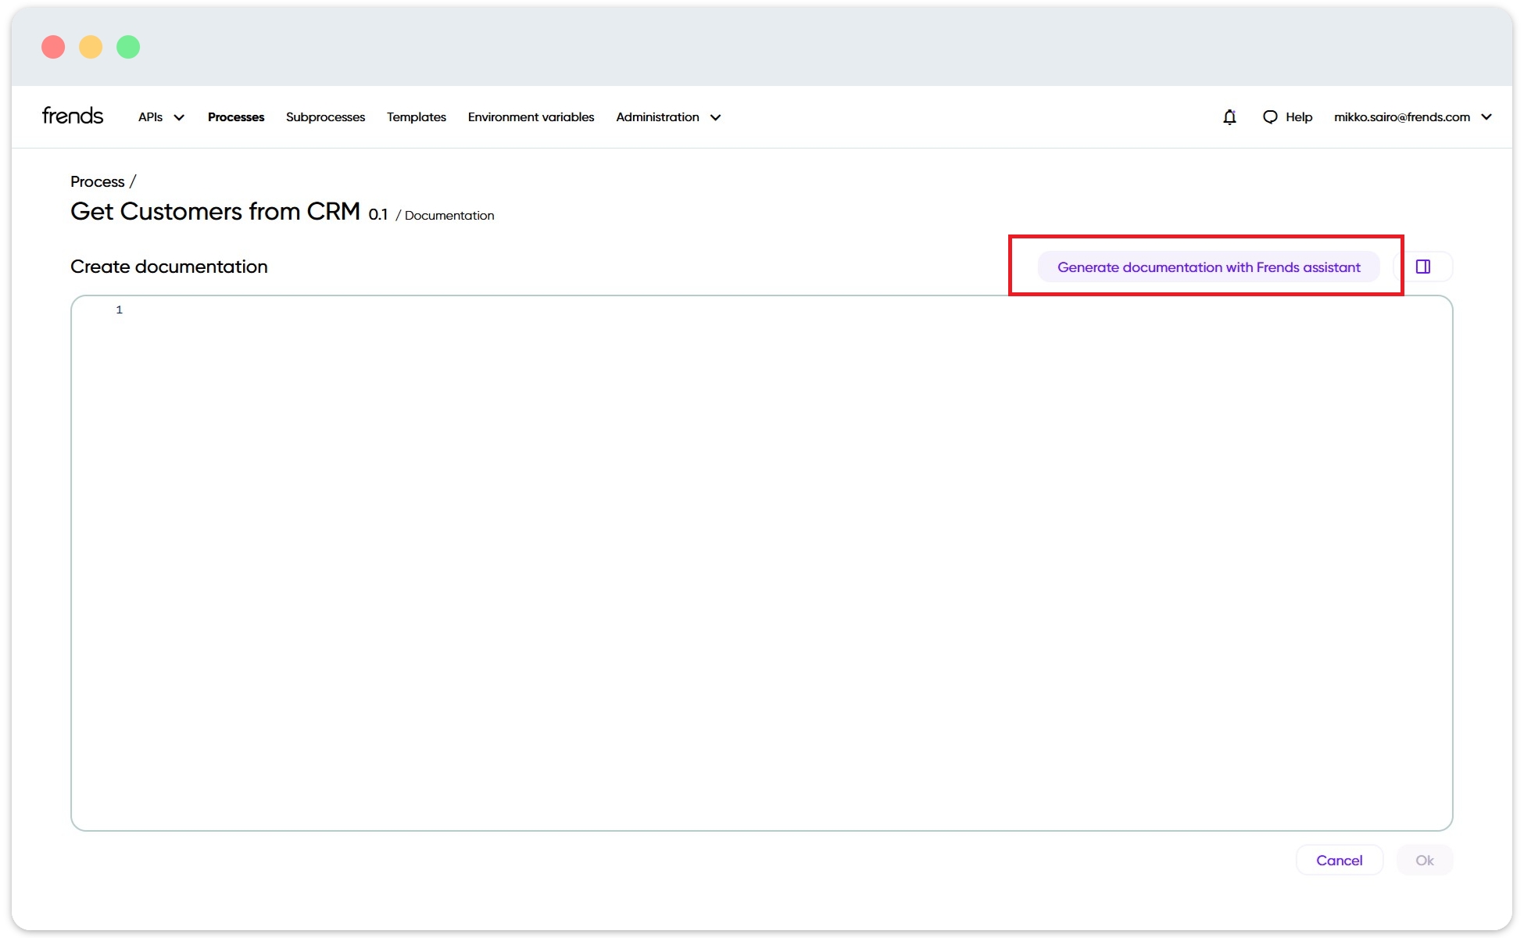Switch to the Processes section
Image resolution: width=1524 pixels, height=938 pixels.
click(235, 116)
